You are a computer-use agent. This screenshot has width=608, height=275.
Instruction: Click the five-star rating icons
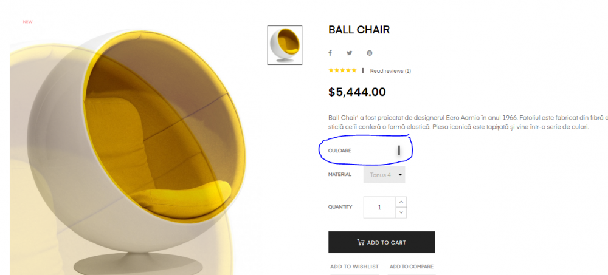tap(342, 70)
